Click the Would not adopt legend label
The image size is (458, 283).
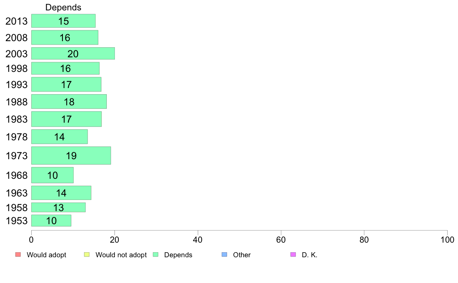tap(121, 255)
